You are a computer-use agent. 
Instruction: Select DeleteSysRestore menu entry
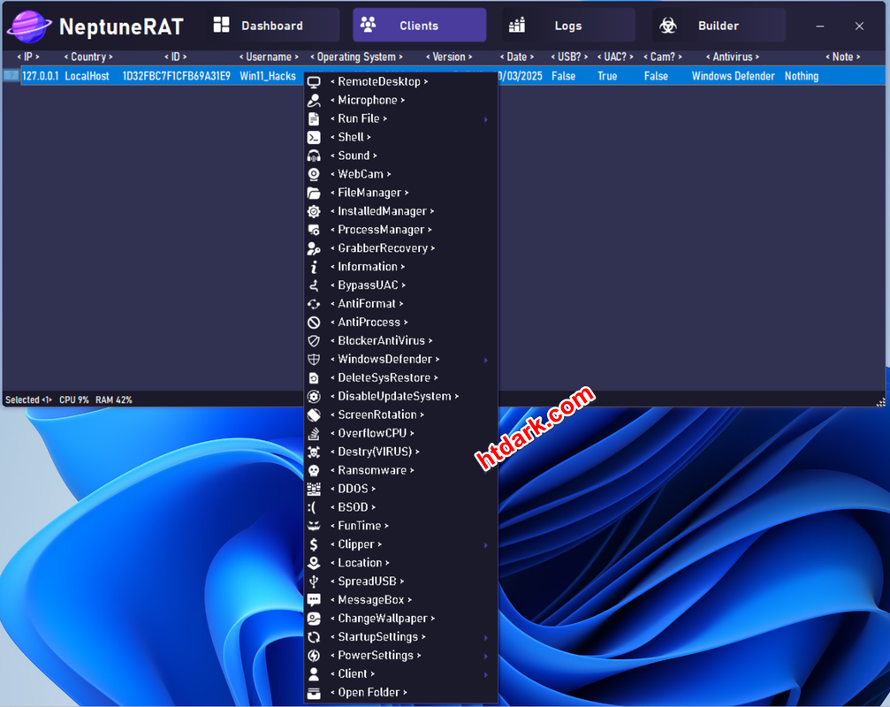400,378
